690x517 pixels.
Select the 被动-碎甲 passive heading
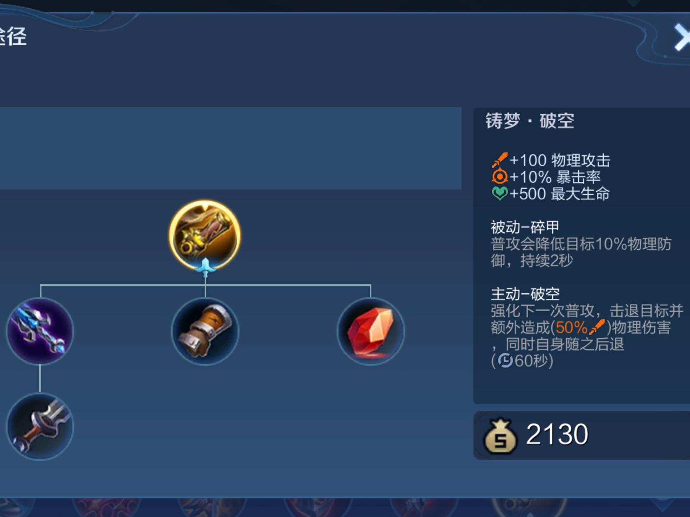[525, 227]
